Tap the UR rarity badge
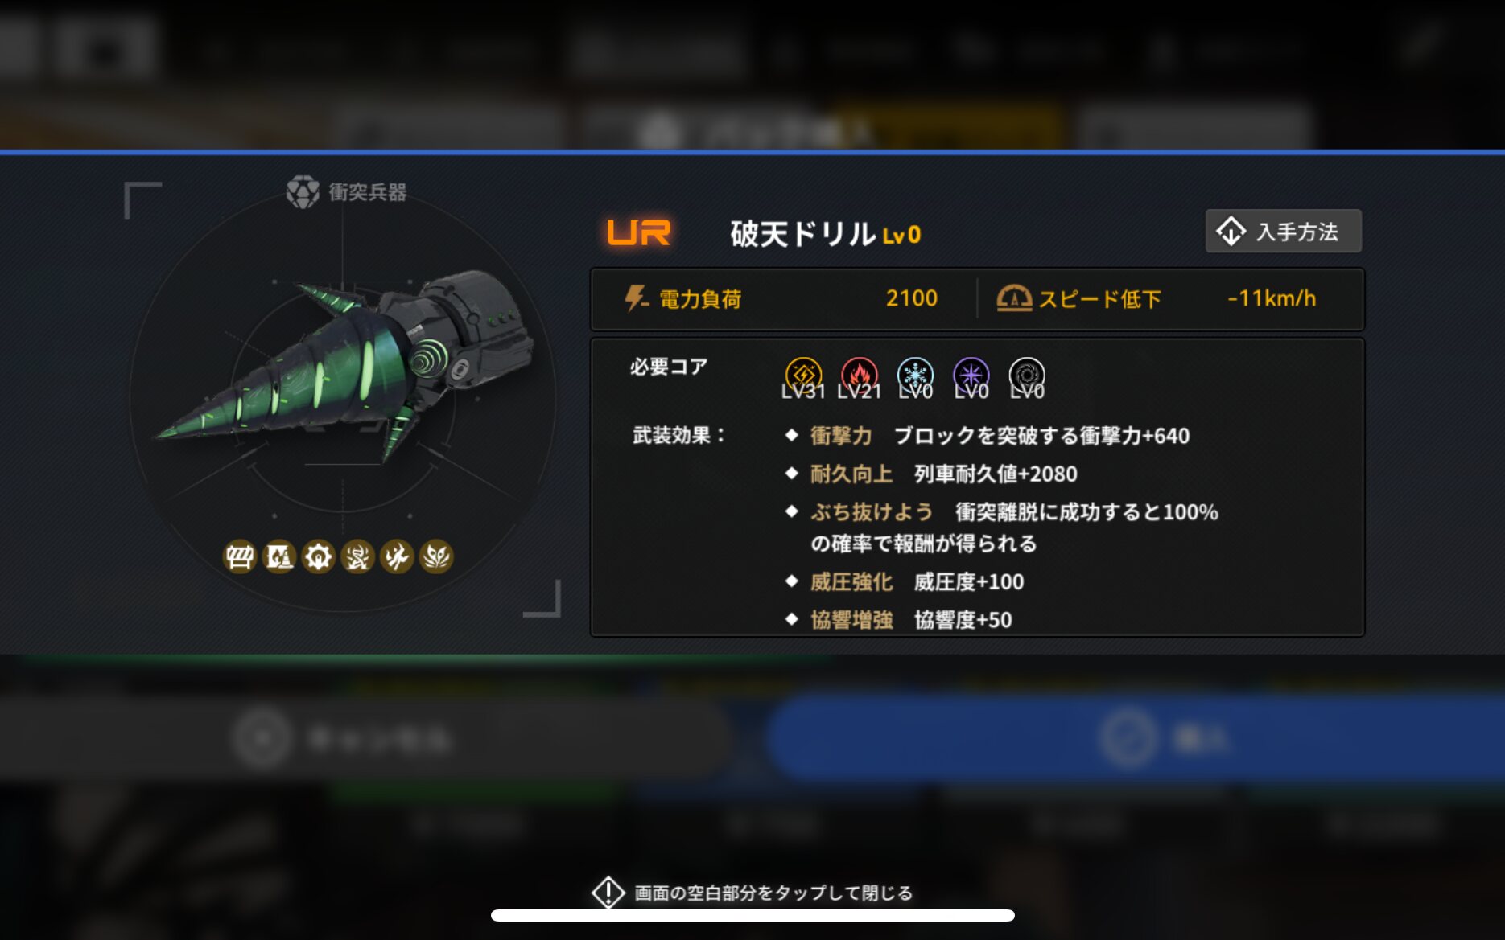 pyautogui.click(x=638, y=233)
